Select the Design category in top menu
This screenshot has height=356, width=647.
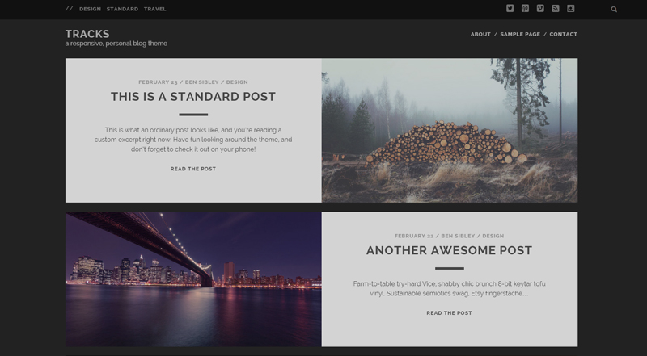pyautogui.click(x=90, y=9)
